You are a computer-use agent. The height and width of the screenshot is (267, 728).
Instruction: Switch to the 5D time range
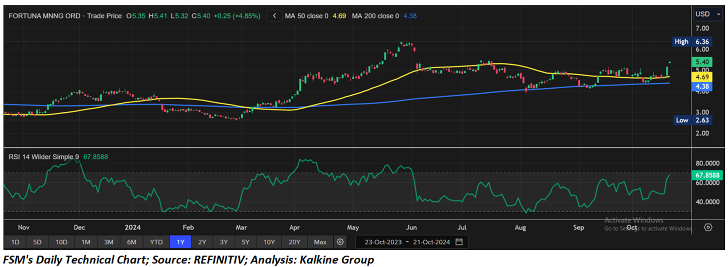(x=37, y=242)
